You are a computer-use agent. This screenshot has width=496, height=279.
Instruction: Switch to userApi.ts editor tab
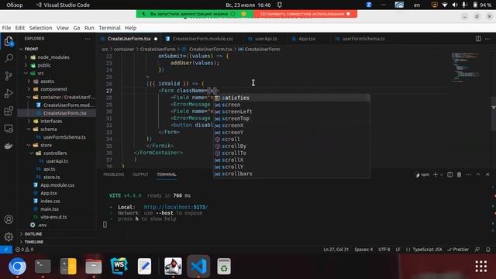(266, 39)
